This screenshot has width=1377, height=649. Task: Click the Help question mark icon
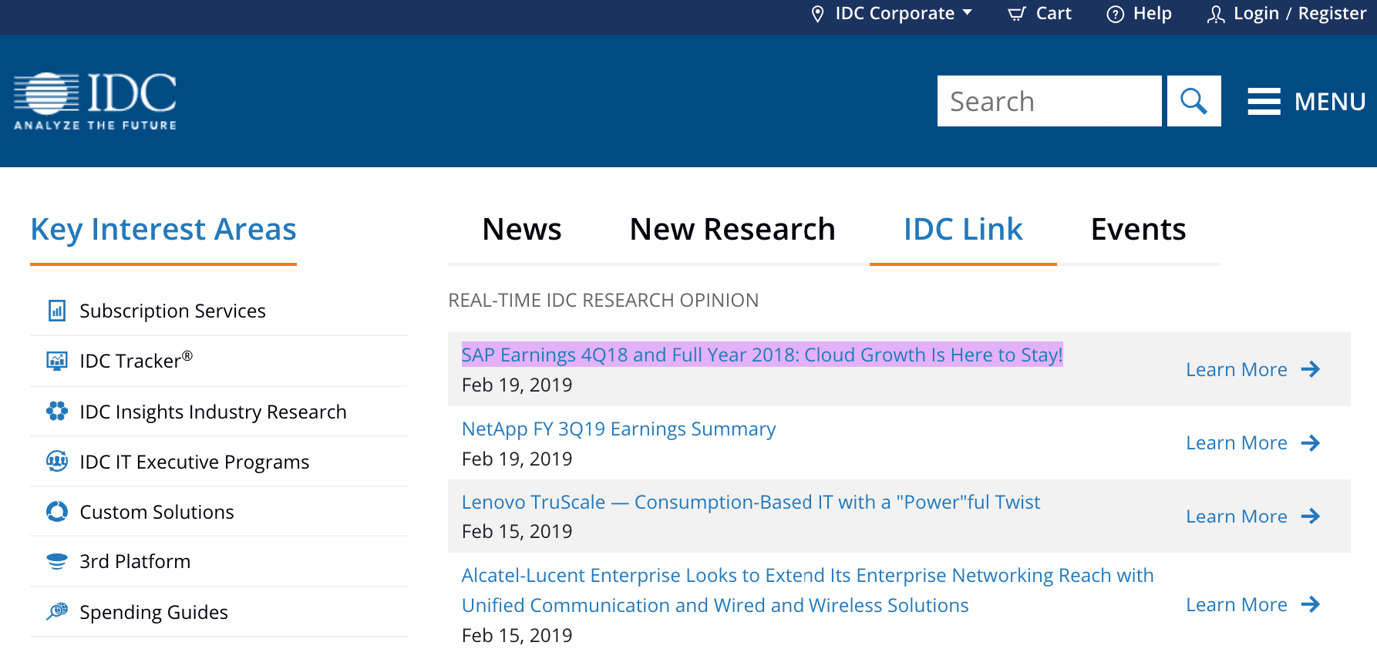1115,14
